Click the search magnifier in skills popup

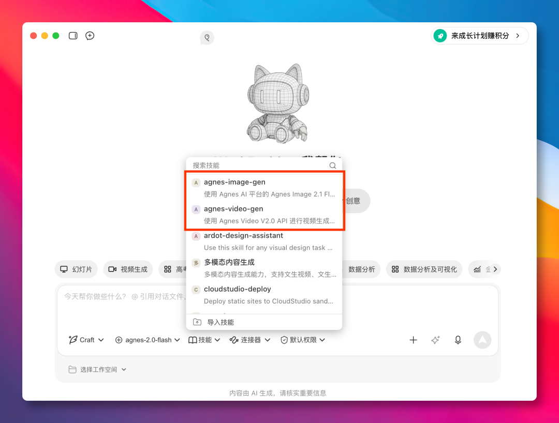333,165
